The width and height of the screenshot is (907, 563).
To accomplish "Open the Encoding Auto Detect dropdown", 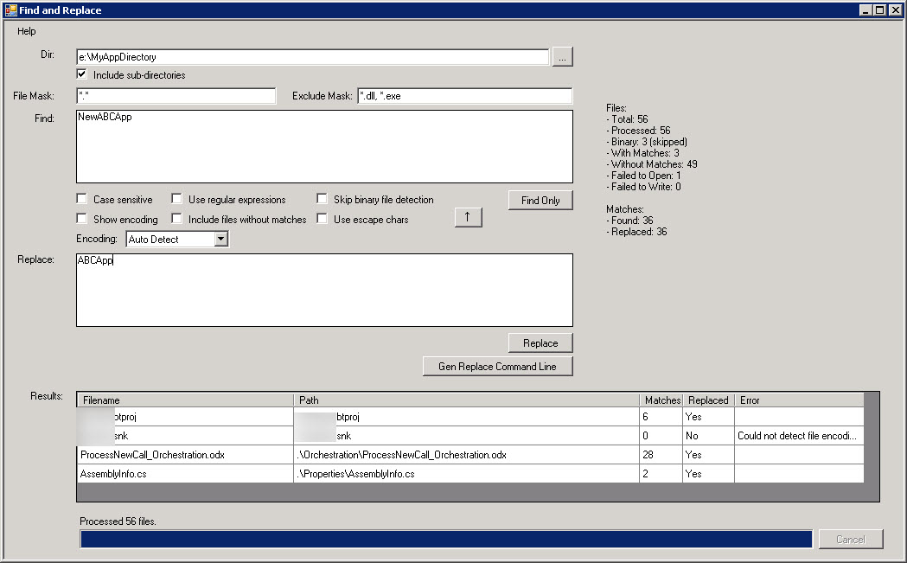I will pyautogui.click(x=222, y=239).
